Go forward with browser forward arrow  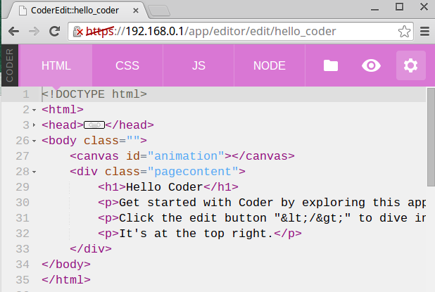click(34, 32)
